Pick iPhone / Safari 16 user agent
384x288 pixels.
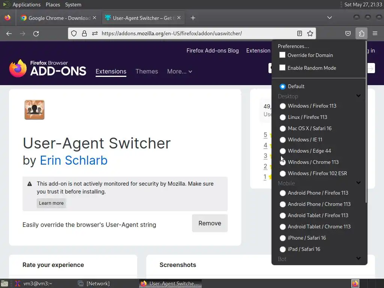click(283, 238)
